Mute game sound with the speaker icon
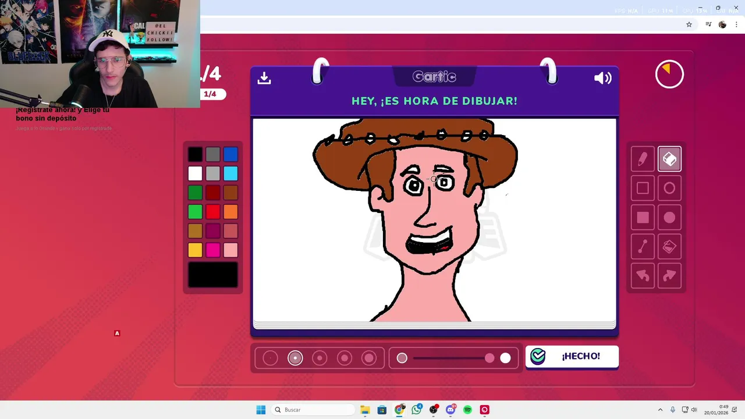This screenshot has width=745, height=419. click(602, 78)
